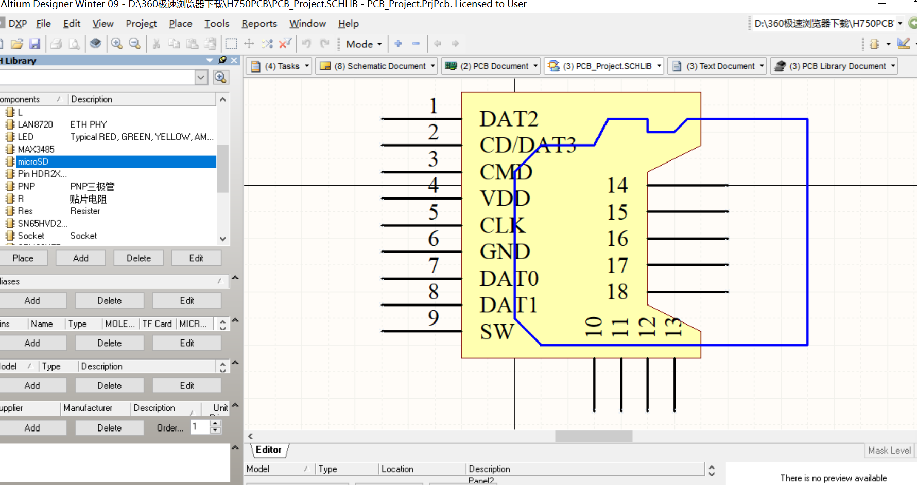Open the Edit menu
This screenshot has height=485, width=917.
72,24
